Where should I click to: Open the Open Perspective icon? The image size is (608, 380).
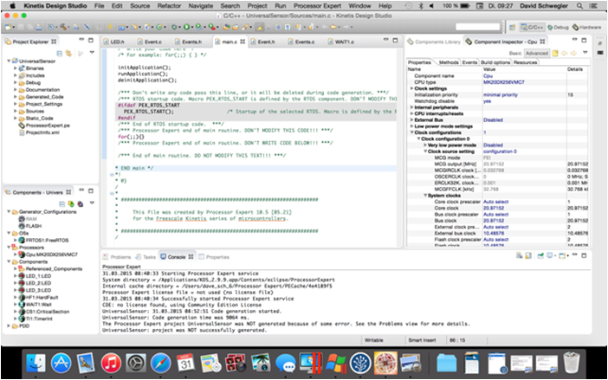pos(512,27)
